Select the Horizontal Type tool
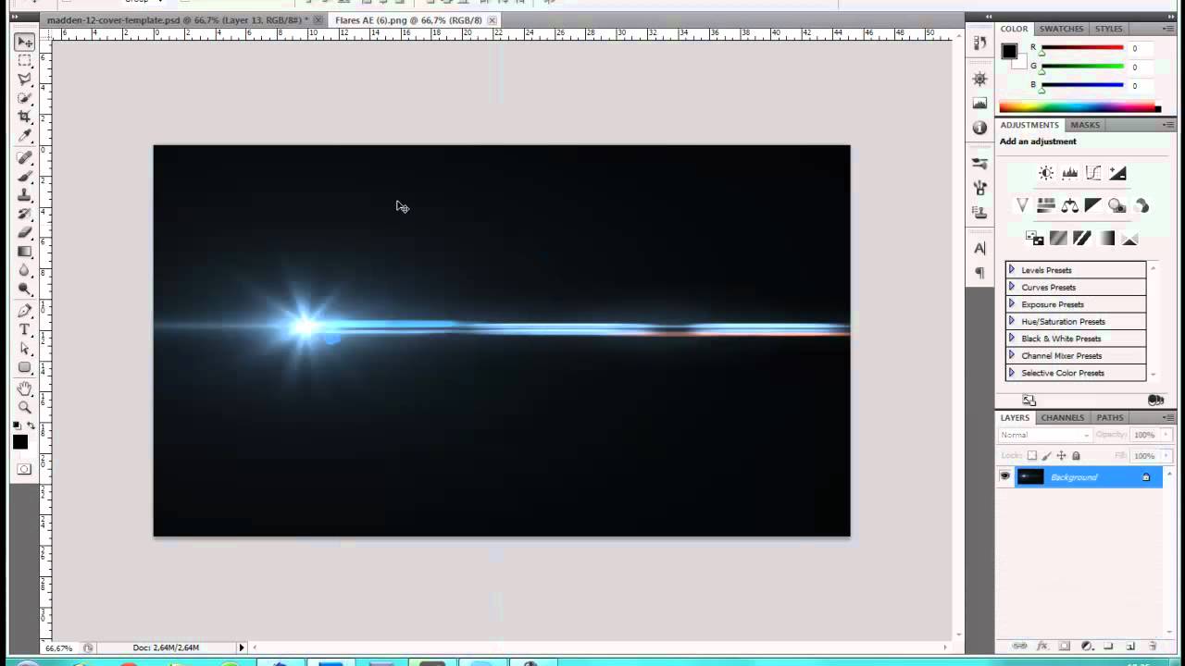This screenshot has height=666, width=1185. pyautogui.click(x=25, y=330)
